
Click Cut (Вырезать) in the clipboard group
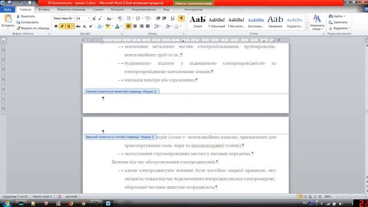tap(25, 17)
